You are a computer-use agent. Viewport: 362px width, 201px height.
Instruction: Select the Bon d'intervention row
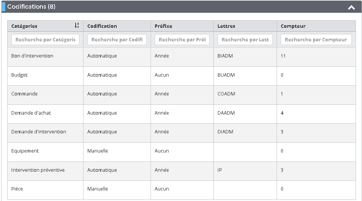[32, 56]
